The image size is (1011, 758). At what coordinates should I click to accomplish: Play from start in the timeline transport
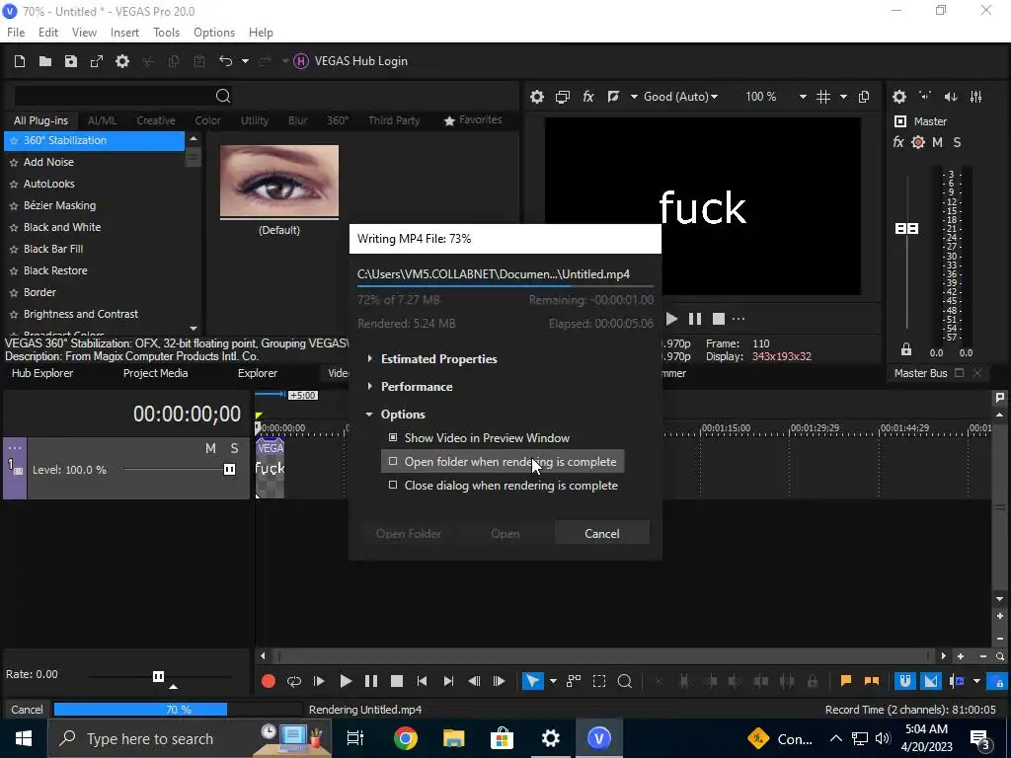tap(319, 681)
